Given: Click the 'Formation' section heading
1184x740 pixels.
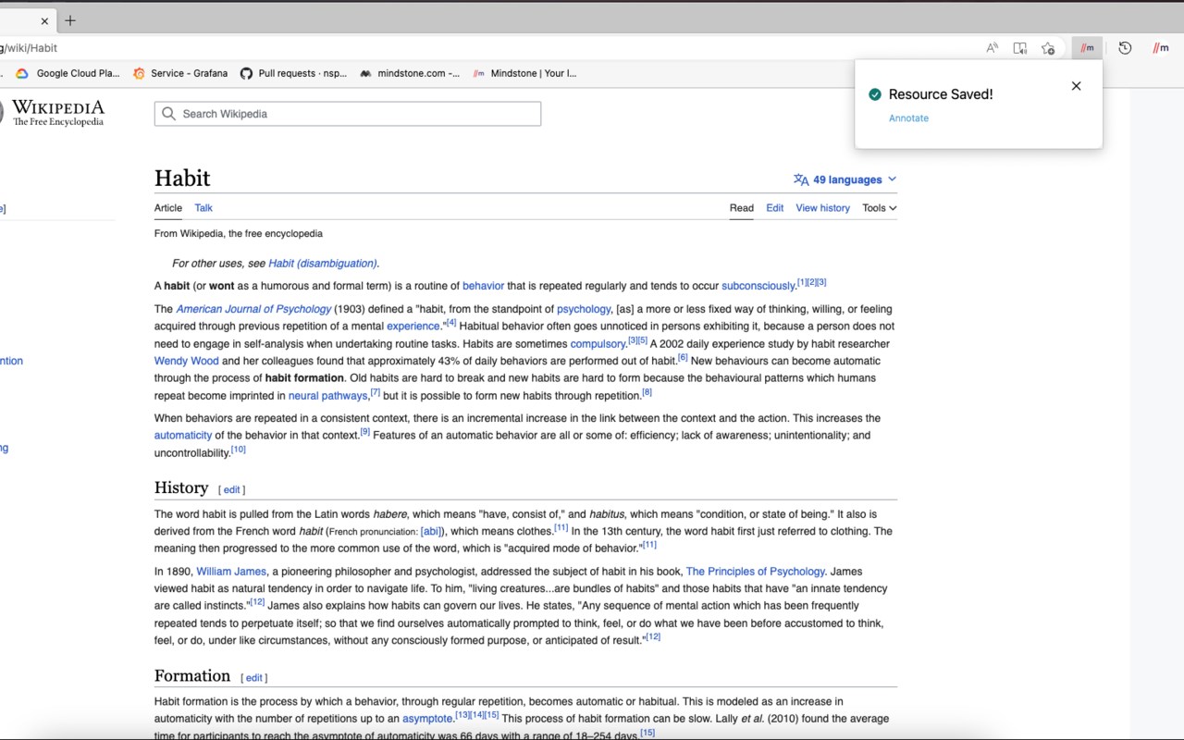Looking at the screenshot, I should point(192,675).
